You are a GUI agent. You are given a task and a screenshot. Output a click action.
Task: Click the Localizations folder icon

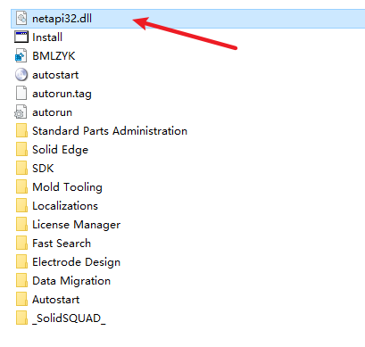click(x=21, y=205)
